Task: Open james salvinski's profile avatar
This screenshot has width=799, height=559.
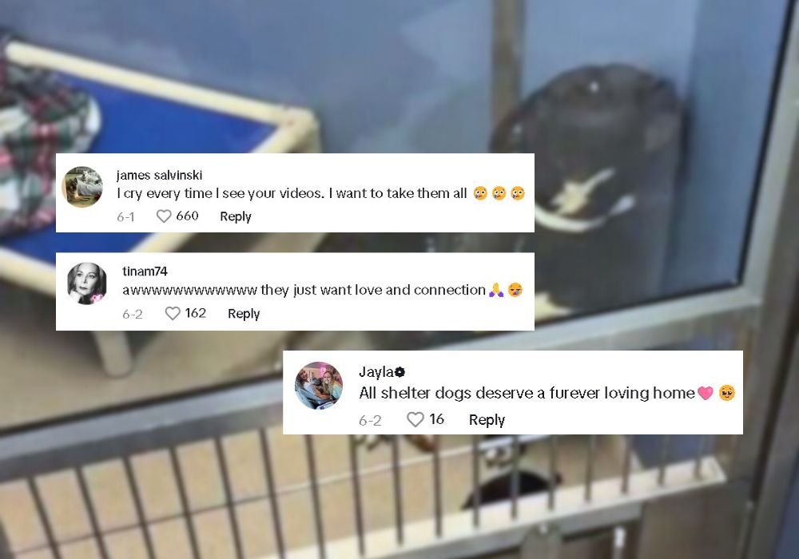Action: tap(82, 187)
